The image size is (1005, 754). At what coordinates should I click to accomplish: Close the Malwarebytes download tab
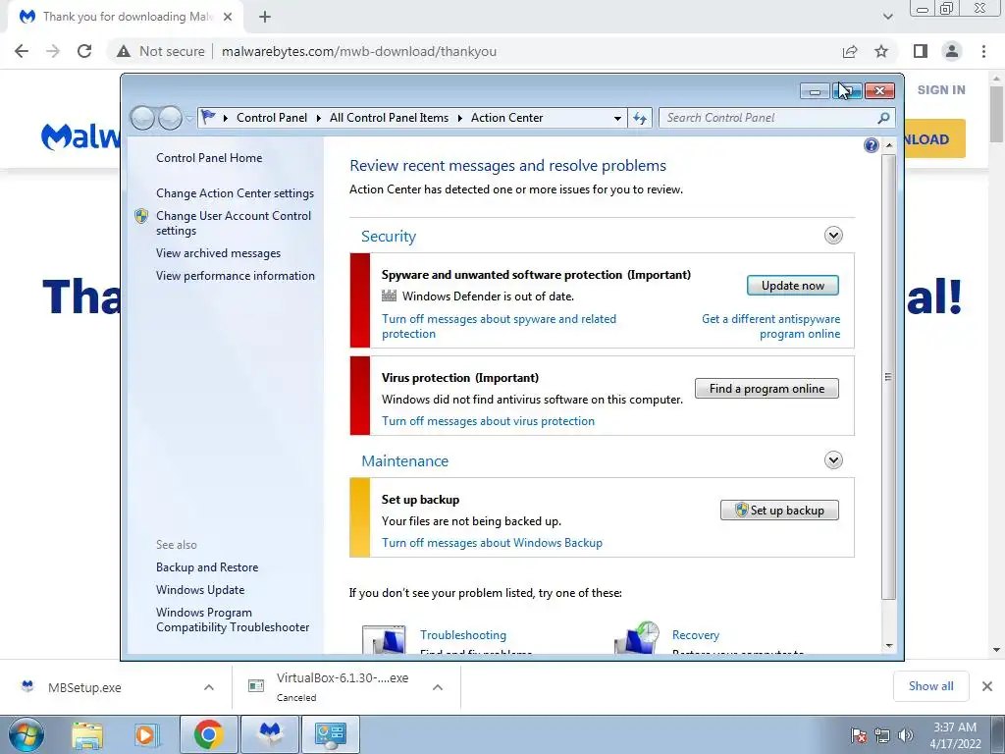228,17
